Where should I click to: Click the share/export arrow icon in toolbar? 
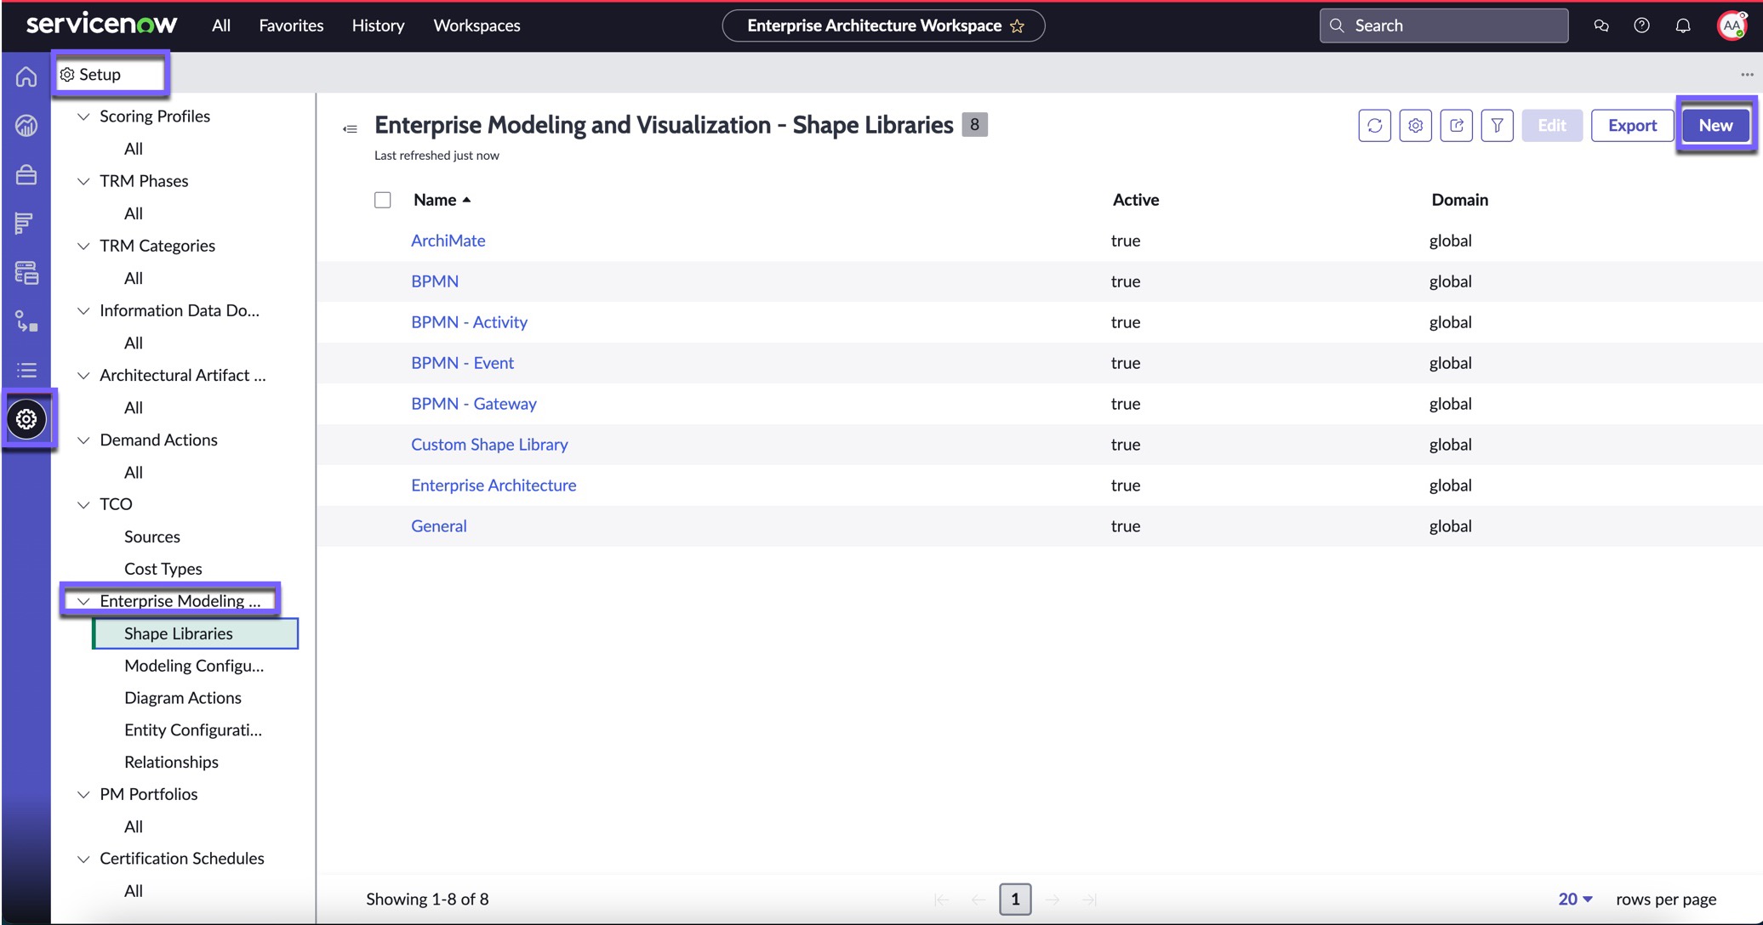tap(1456, 125)
